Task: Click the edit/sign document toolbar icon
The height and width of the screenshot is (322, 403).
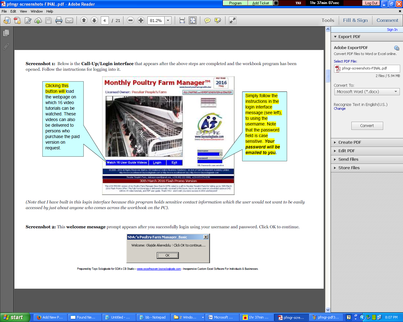Action: 28,20
